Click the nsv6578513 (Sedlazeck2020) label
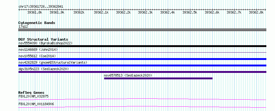This screenshot has height=111, width=275. (x=128, y=75)
